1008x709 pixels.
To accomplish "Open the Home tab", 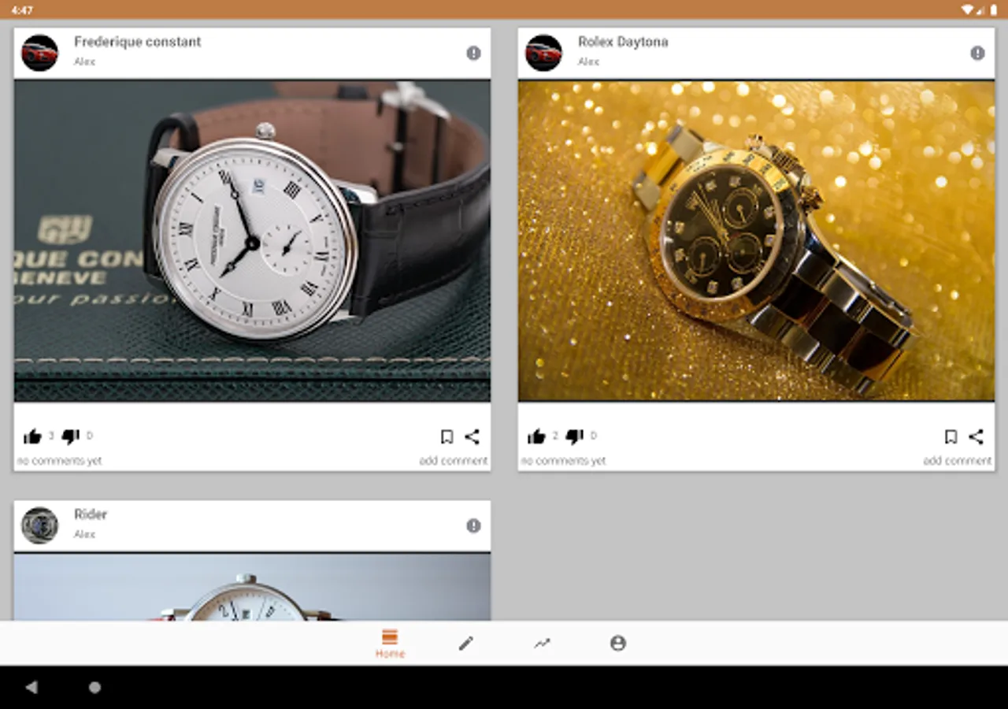I will (390, 644).
